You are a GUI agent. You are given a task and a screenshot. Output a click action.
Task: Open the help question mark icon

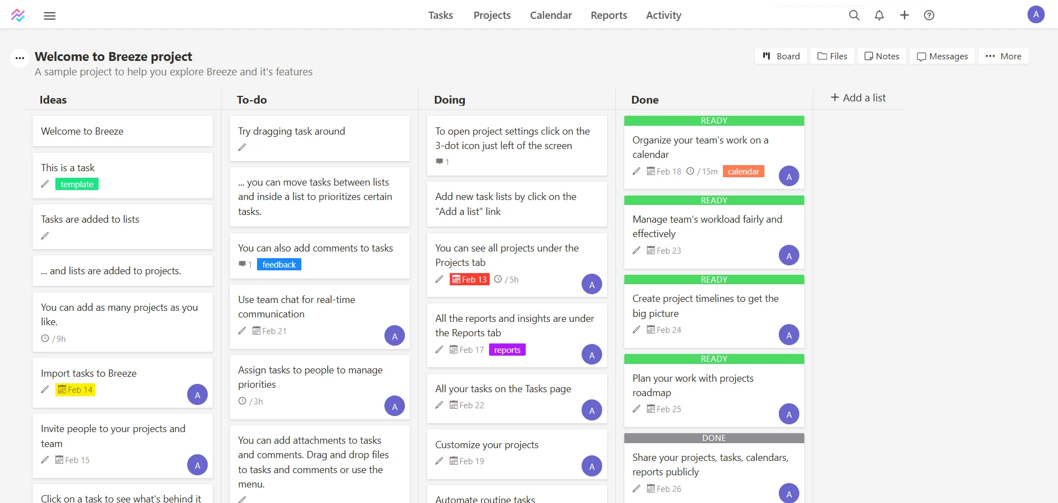click(929, 15)
